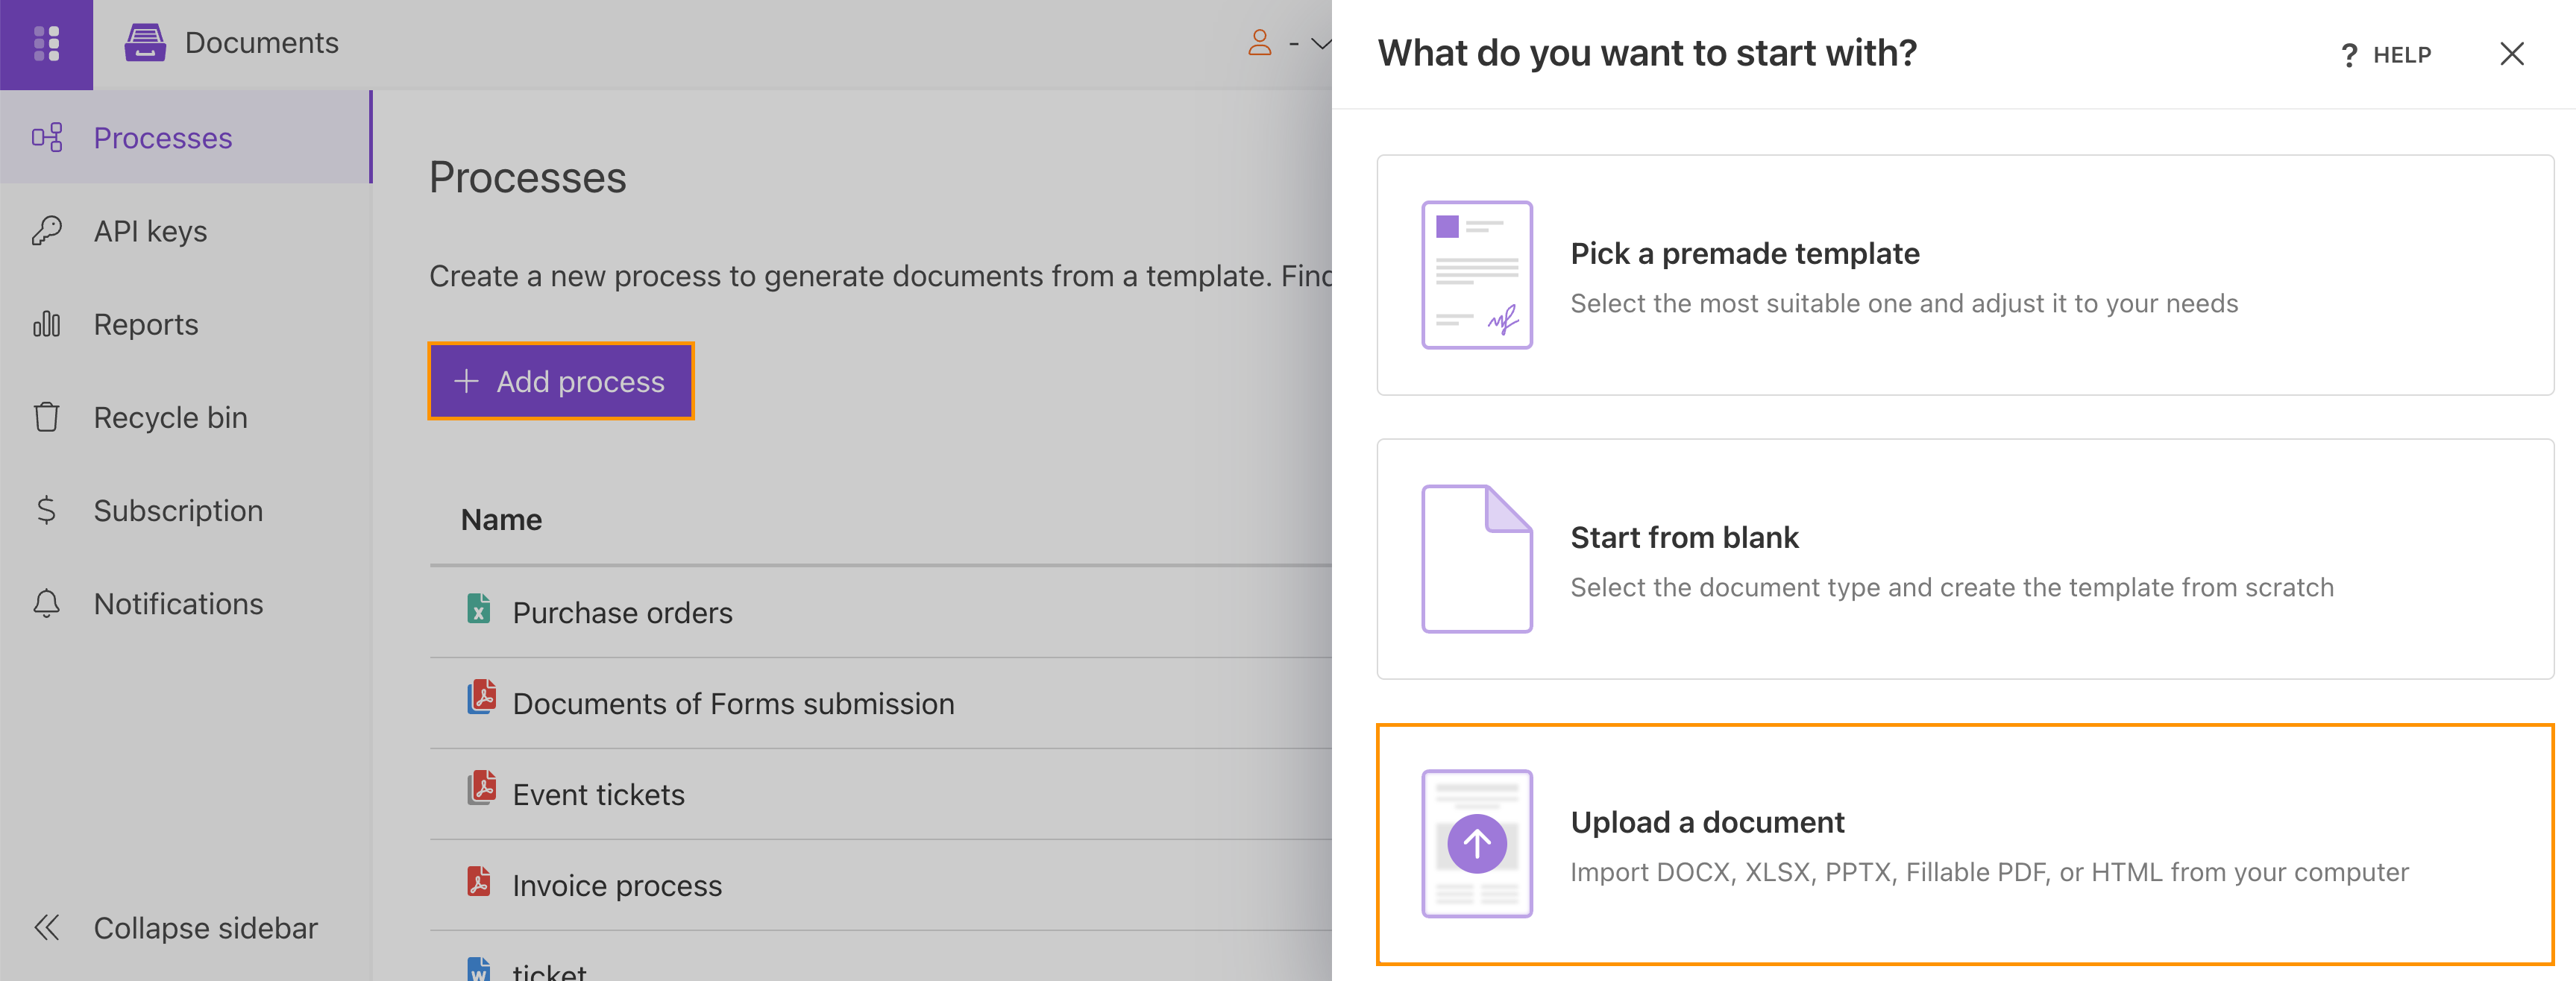Choose the Upload a document card
Viewport: 2576px width, 981px height.
(1965, 844)
